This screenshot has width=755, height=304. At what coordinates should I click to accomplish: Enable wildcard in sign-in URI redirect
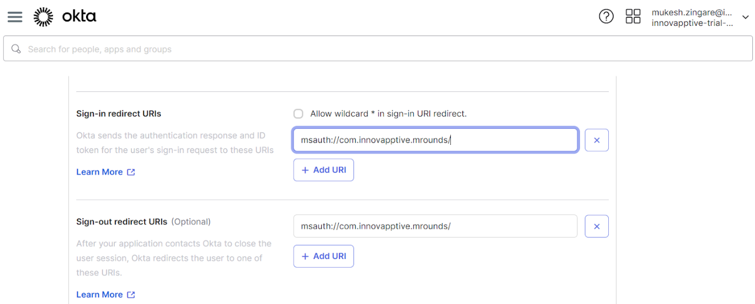[299, 114]
